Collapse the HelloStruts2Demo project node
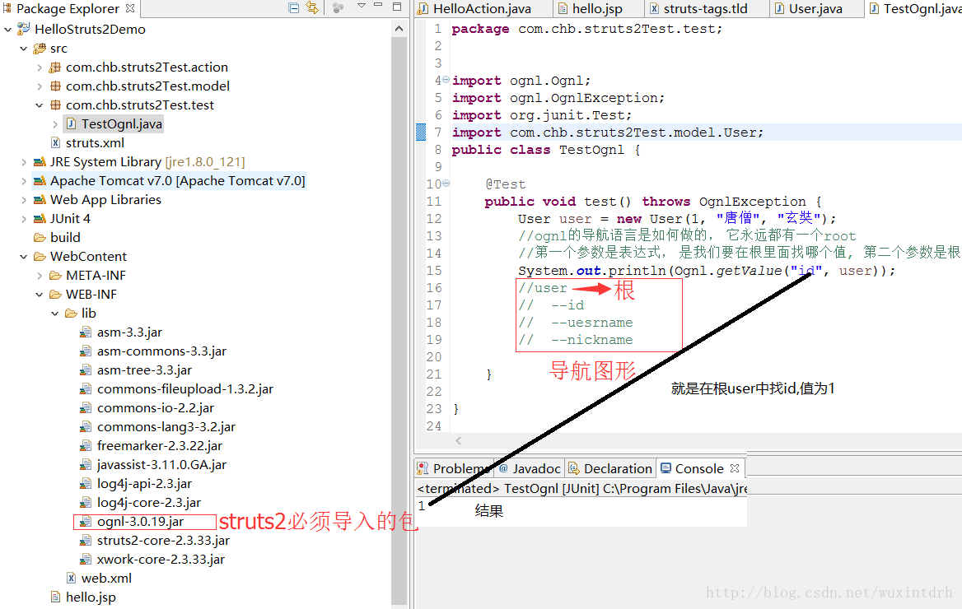 8,30
